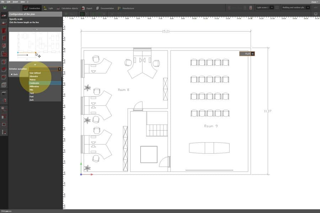Open the Edit menu
This screenshot has height=213, width=320.
click(x=9, y=2)
